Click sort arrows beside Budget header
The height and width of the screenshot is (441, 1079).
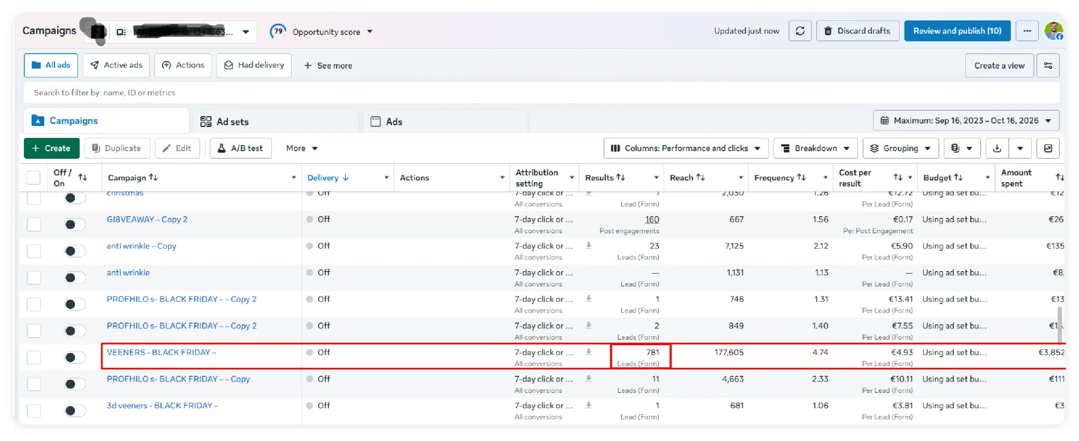pyautogui.click(x=958, y=177)
